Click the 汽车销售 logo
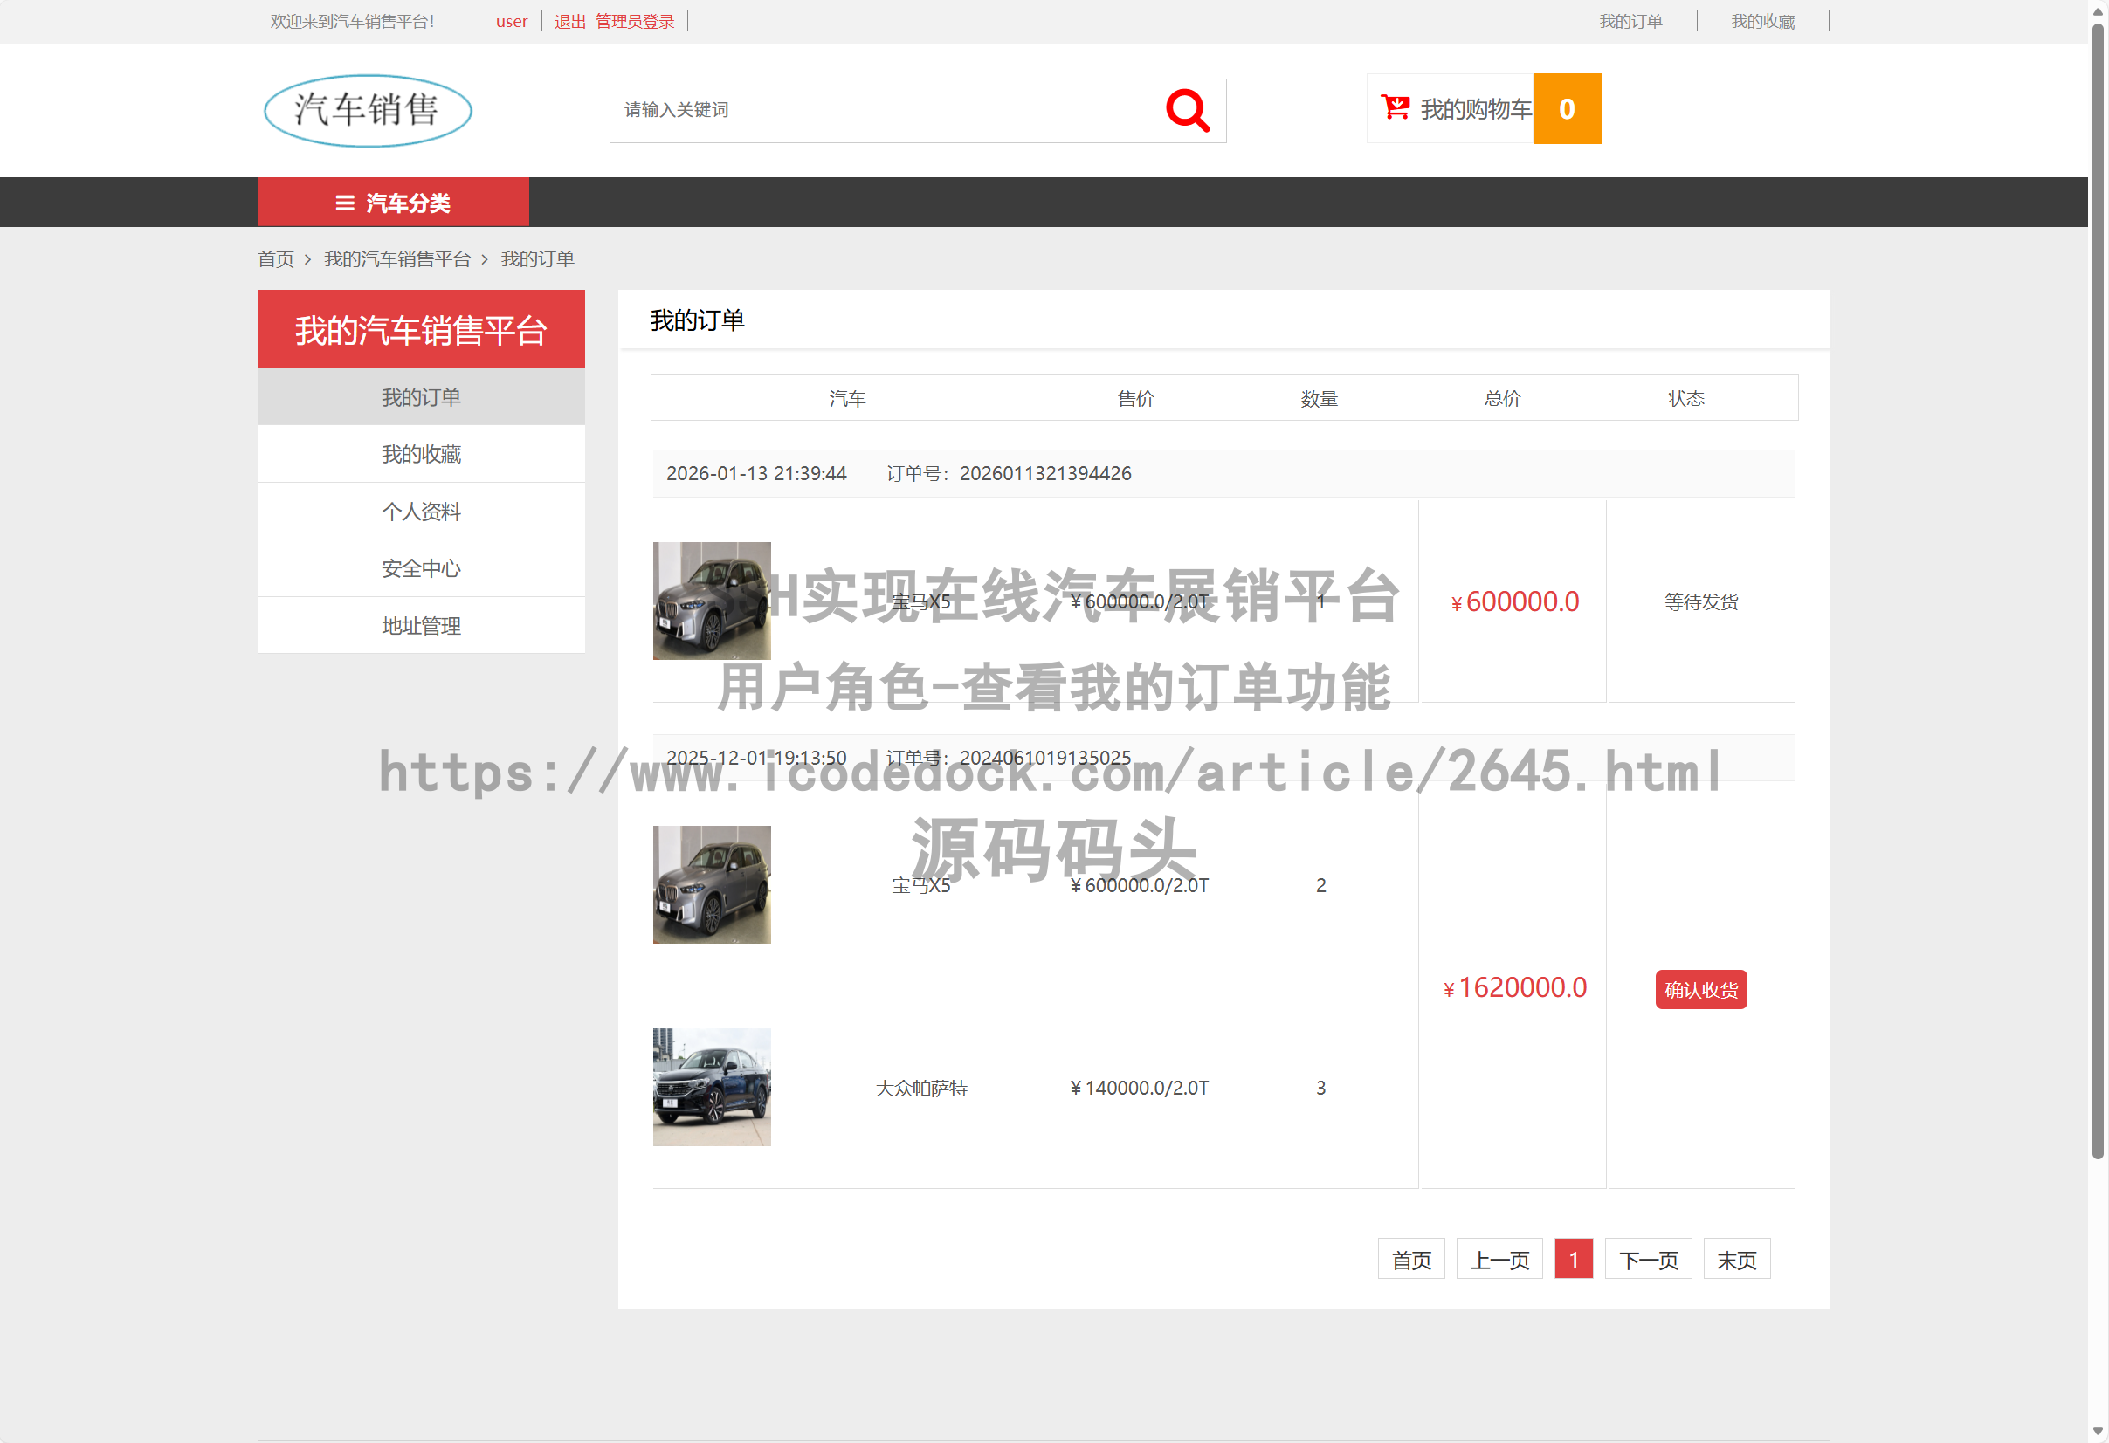The width and height of the screenshot is (2109, 1443). click(x=367, y=110)
